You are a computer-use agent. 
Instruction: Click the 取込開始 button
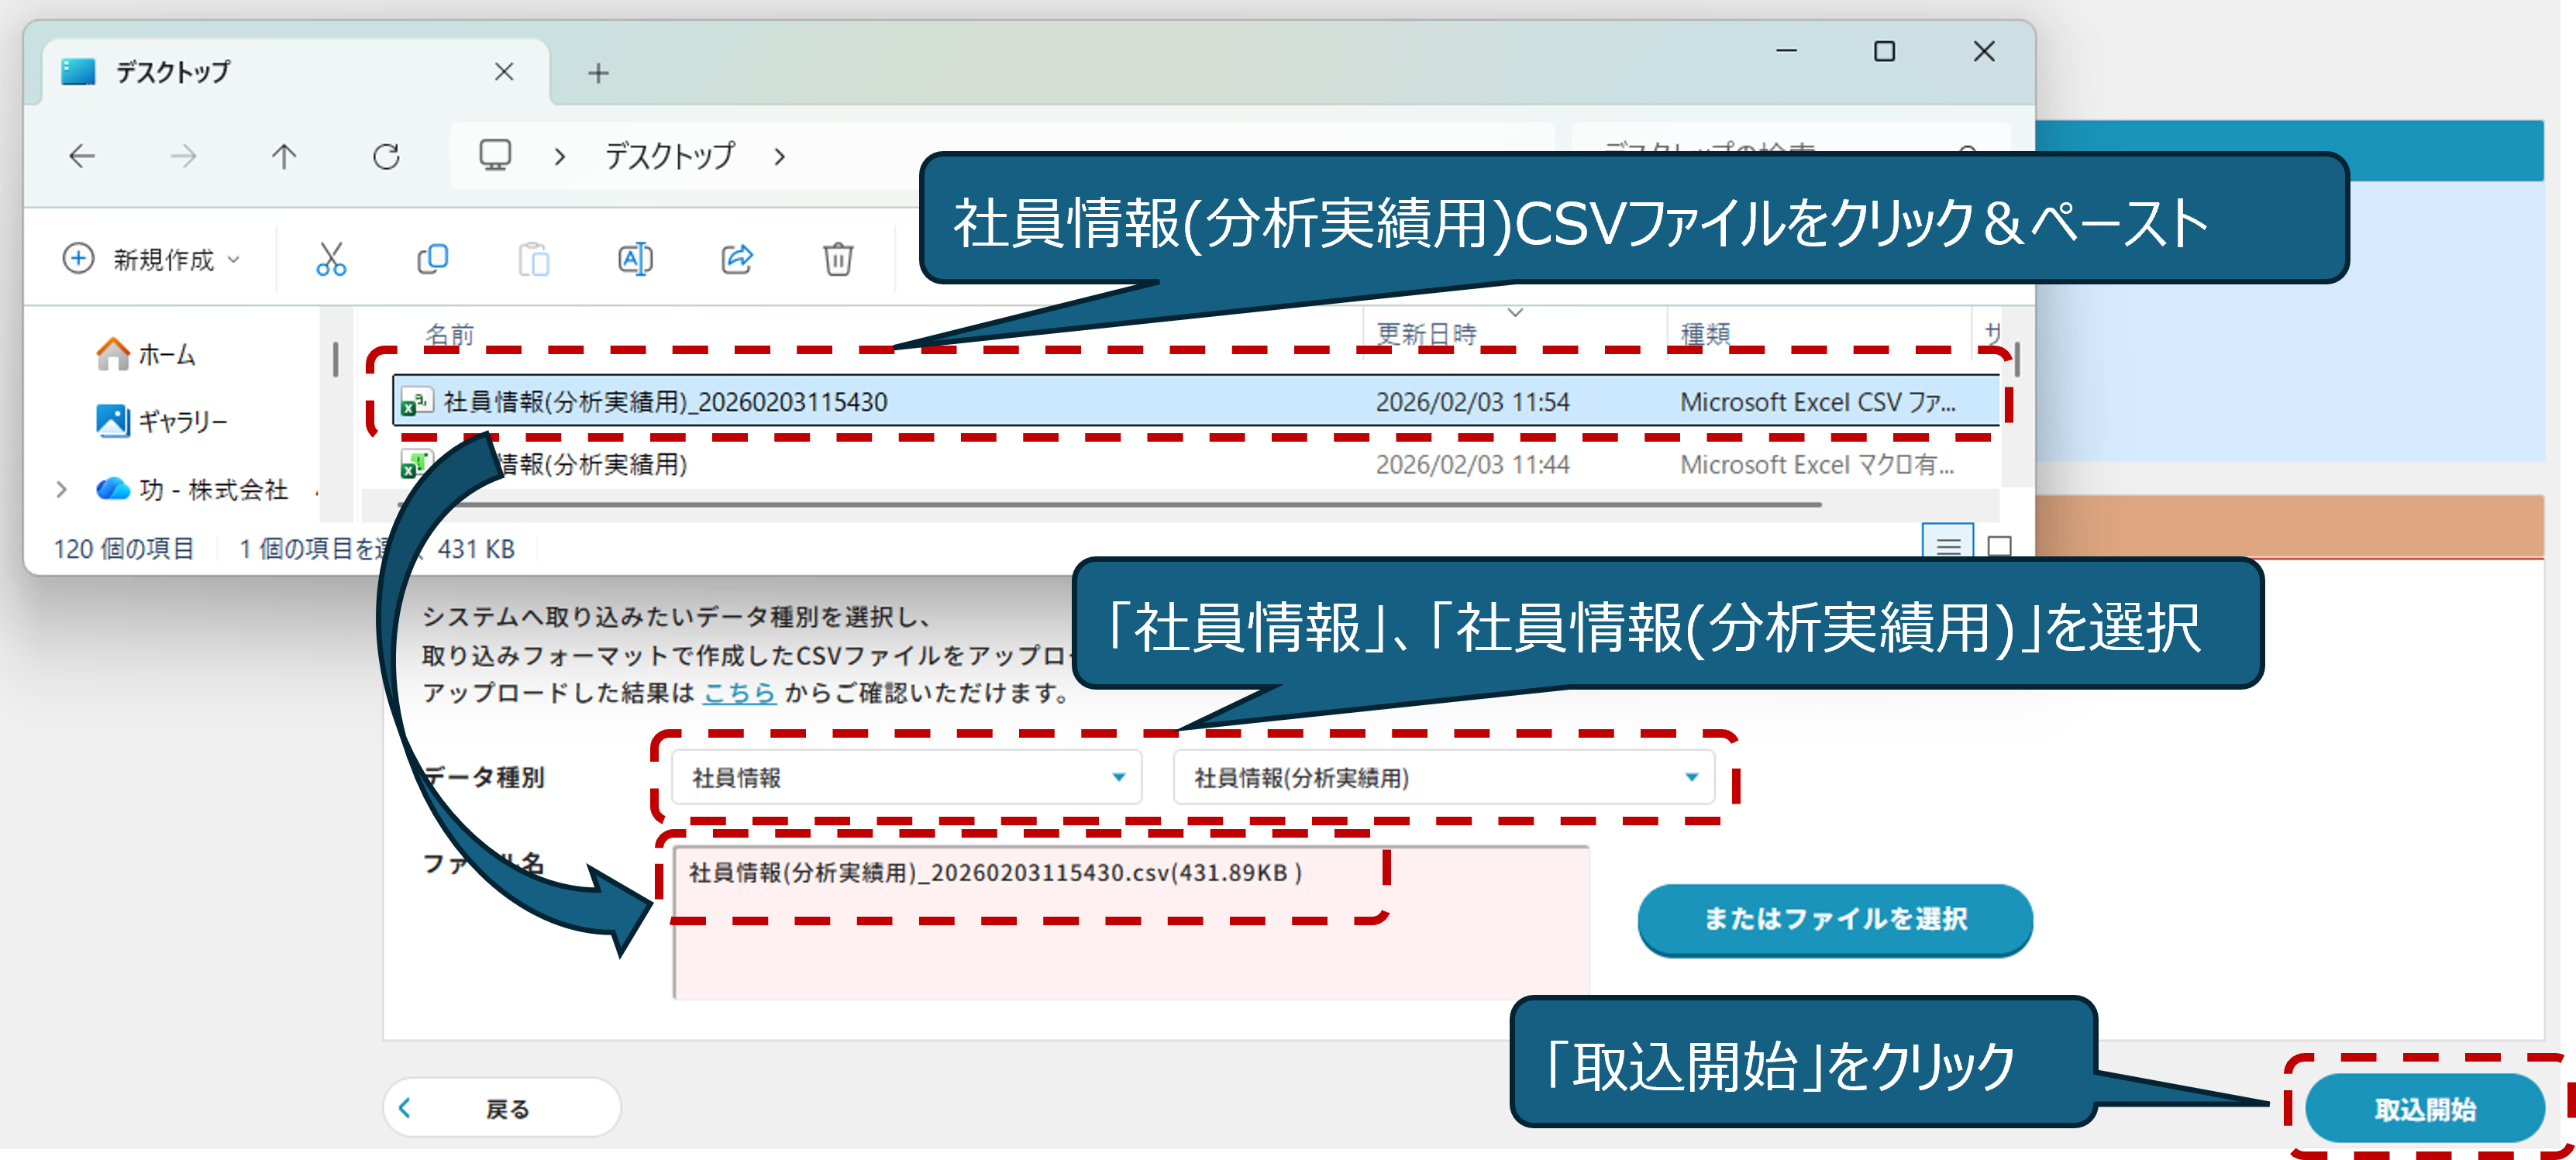coord(2423,1108)
